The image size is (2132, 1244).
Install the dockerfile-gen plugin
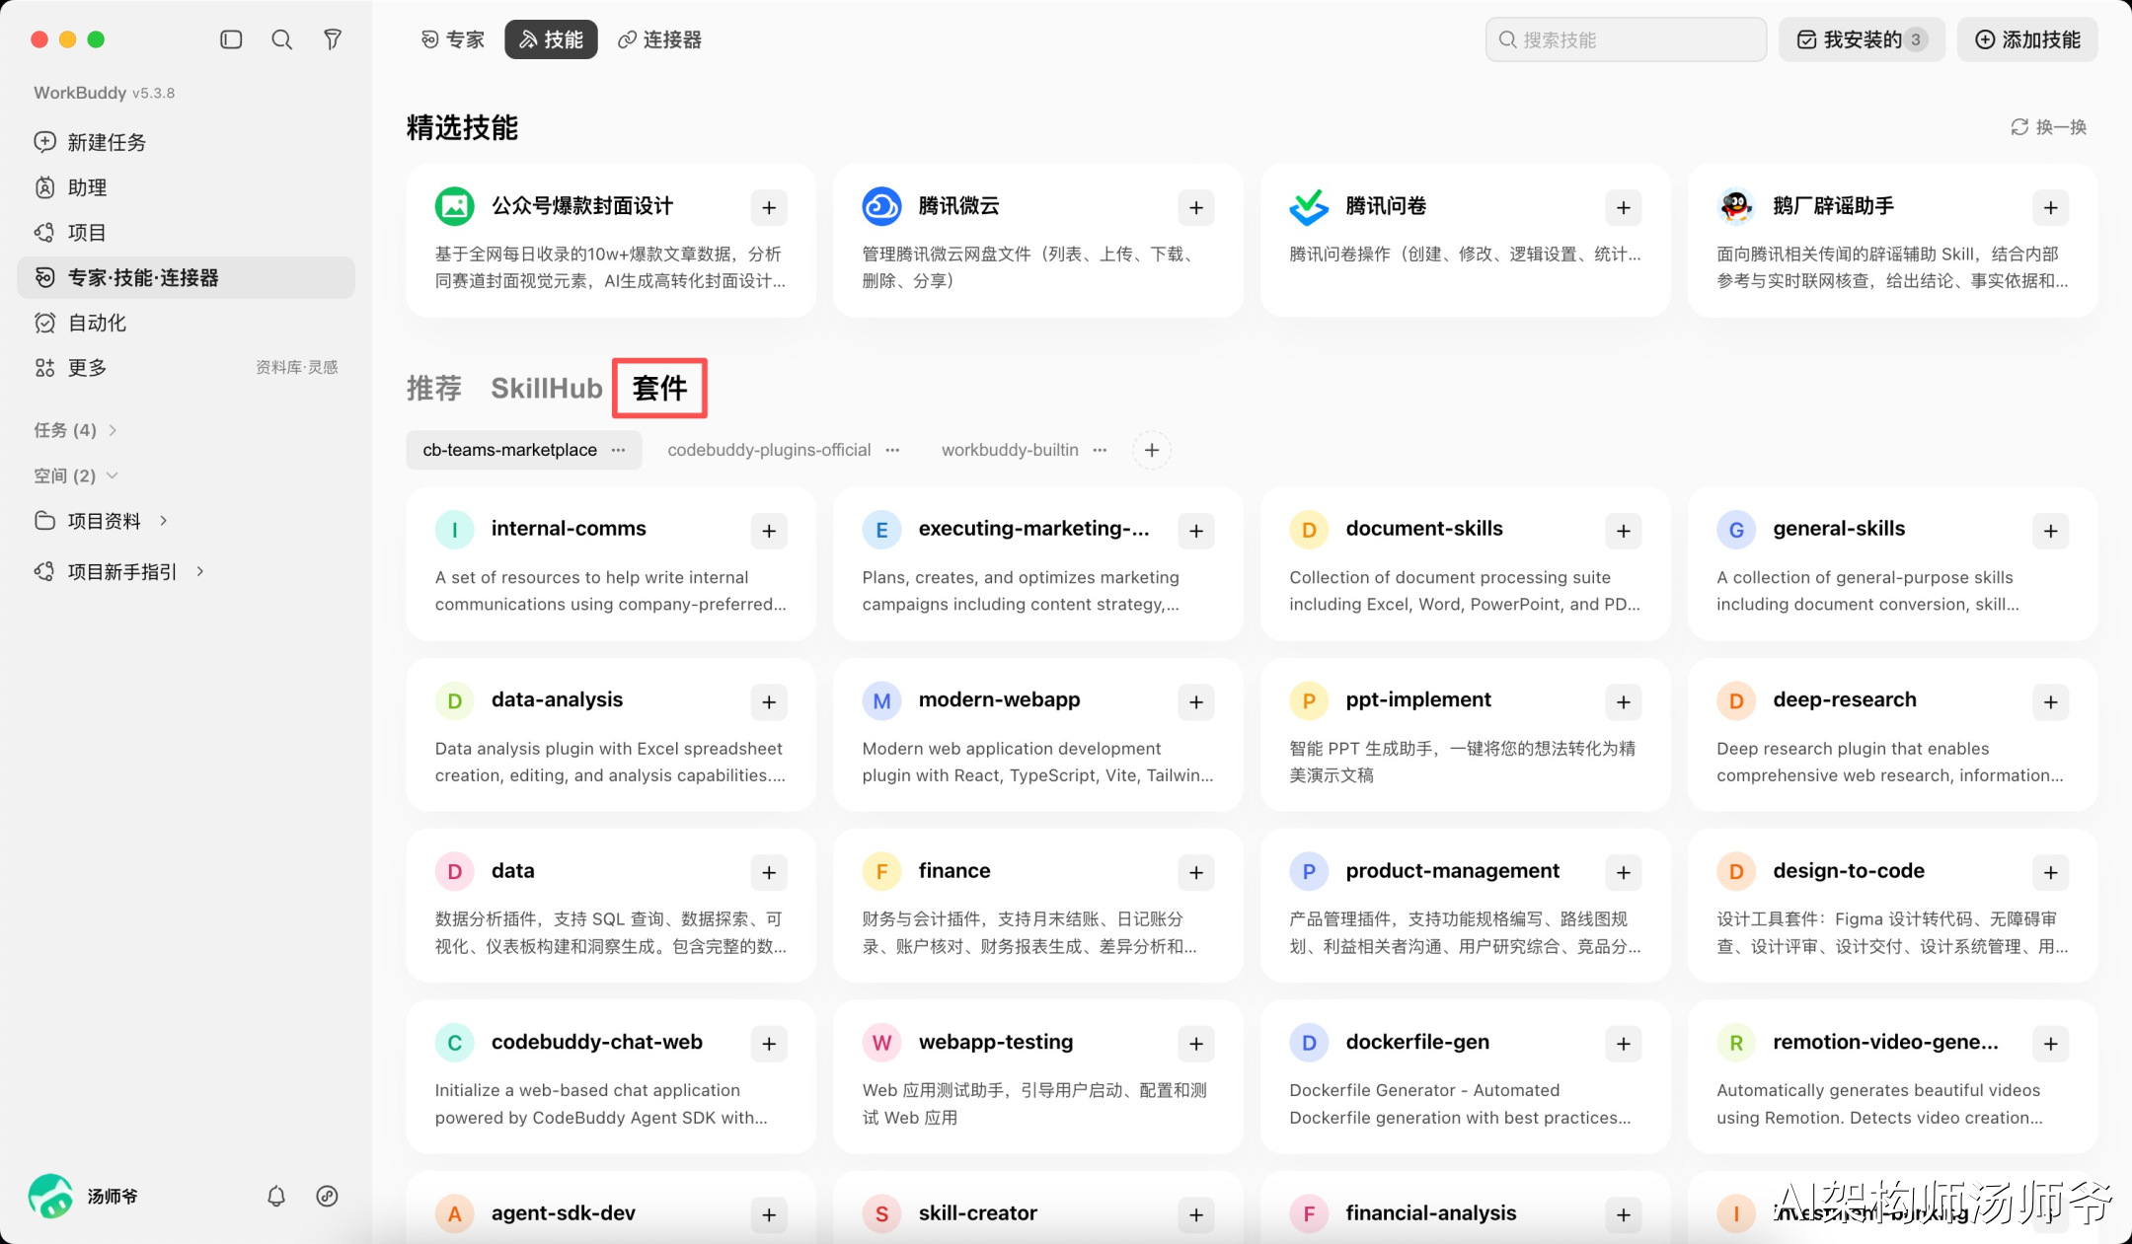[1624, 1044]
